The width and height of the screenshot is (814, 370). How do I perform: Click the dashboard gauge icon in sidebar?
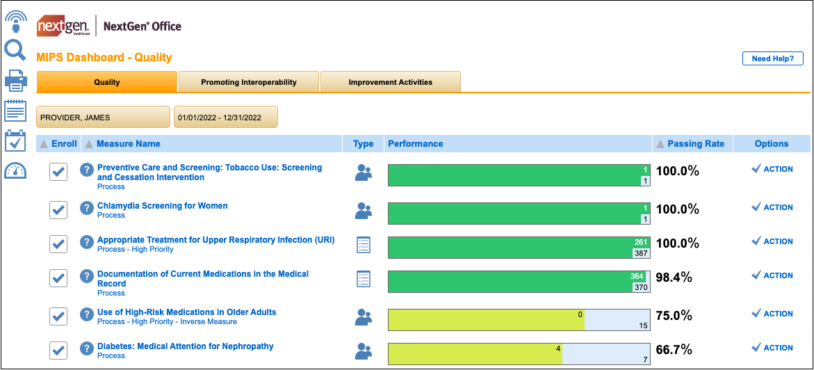pos(15,170)
